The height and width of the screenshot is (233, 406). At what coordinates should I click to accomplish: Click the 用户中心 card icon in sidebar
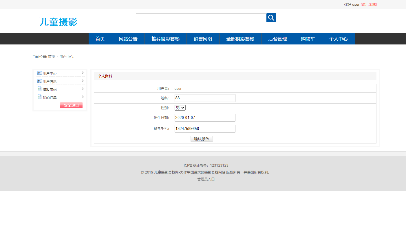tap(39, 73)
